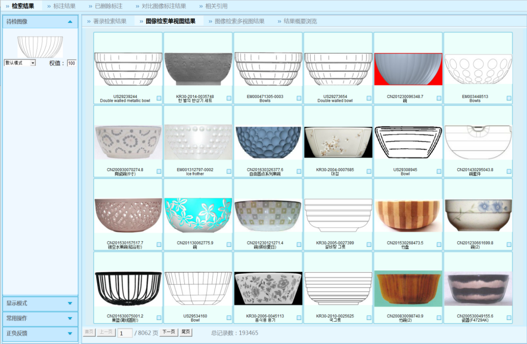Click the page number input field
527x344 pixels.
(125, 333)
